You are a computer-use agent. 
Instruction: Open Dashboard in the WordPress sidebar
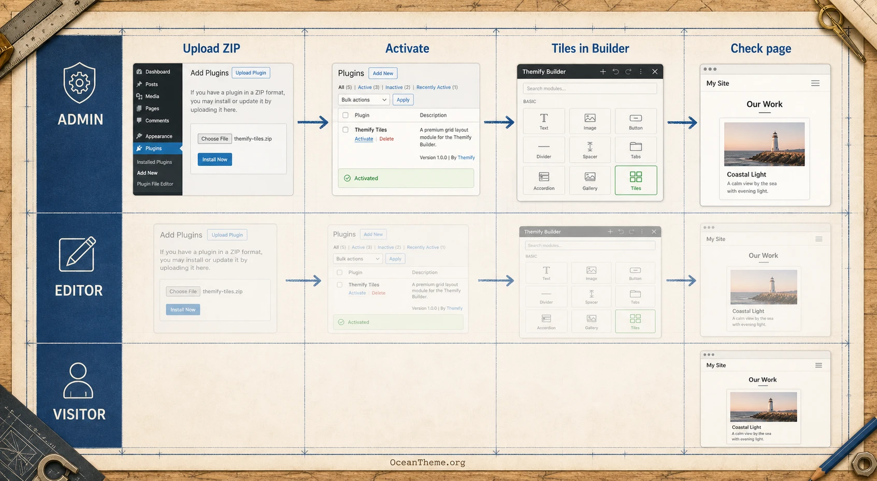point(157,72)
